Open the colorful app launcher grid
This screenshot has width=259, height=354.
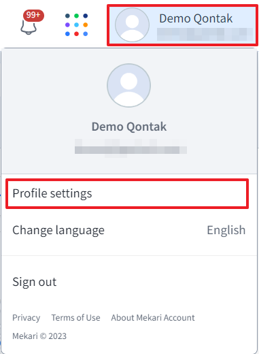pos(76,25)
